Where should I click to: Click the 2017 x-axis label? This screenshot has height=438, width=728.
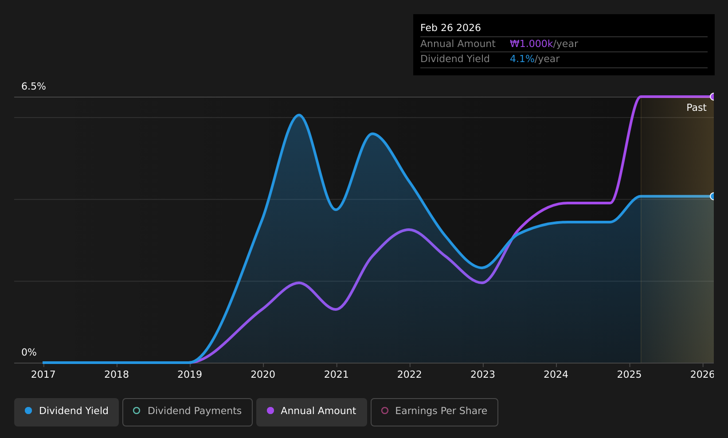[43, 375]
